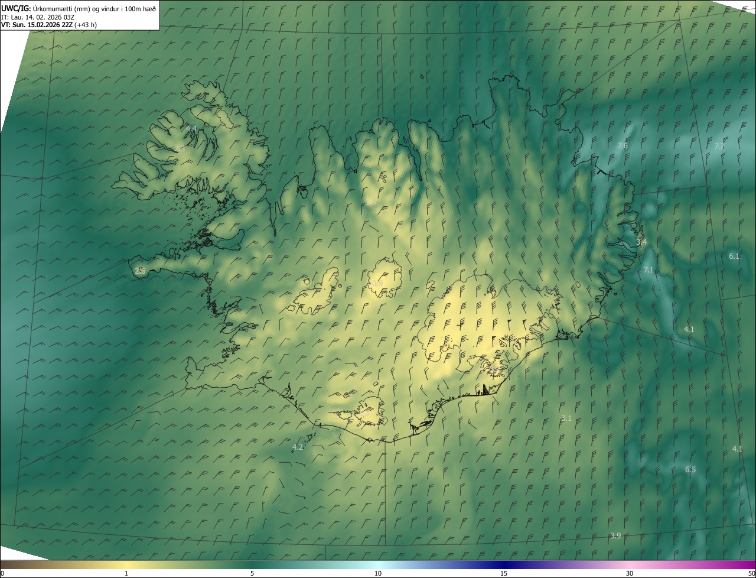Viewport: 756px width, 578px height.
Task: Click the 7.6 value label on the map
Action: [x=623, y=146]
